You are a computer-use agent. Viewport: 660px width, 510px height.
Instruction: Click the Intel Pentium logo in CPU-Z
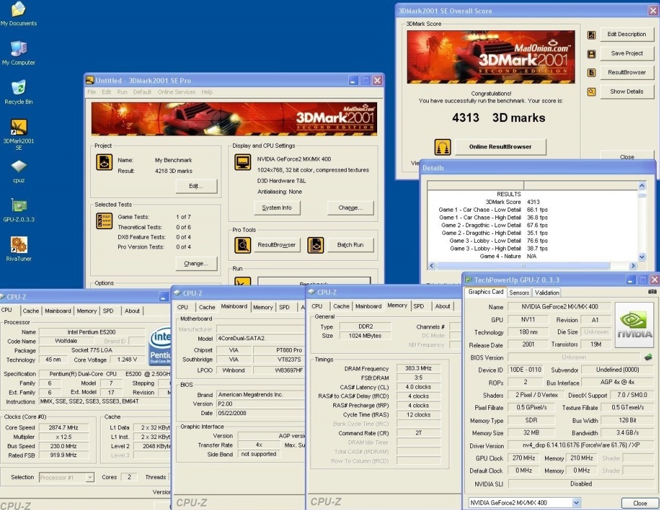pos(160,346)
